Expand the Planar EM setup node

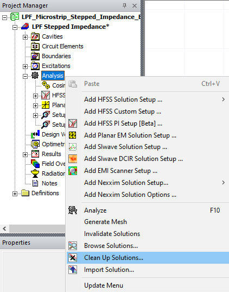(x=35, y=106)
